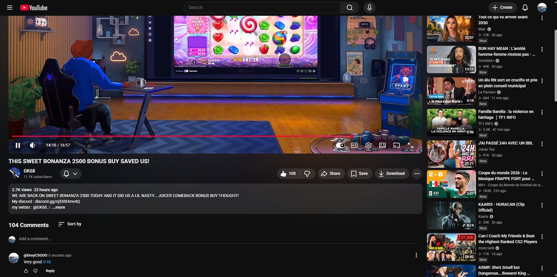Open subscription notification bell dropdown
The height and width of the screenshot is (277, 557).
pyautogui.click(x=70, y=174)
